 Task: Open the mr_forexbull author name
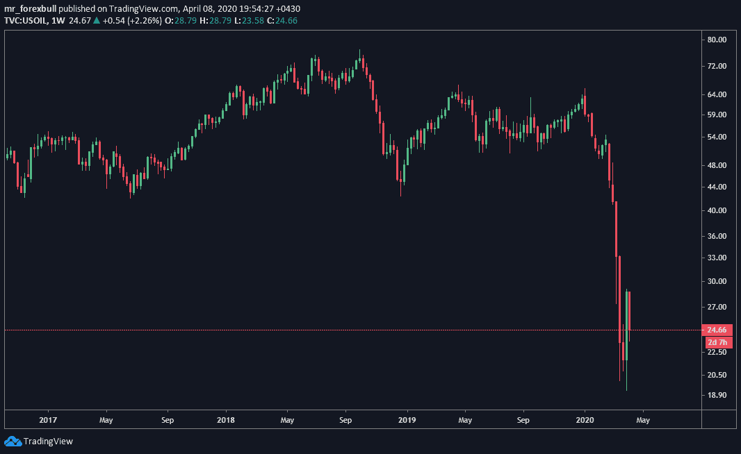29,9
